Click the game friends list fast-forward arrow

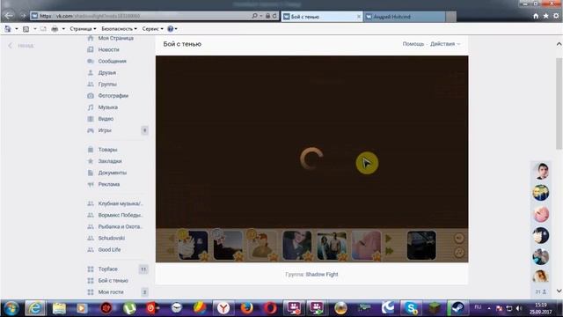tap(389, 251)
